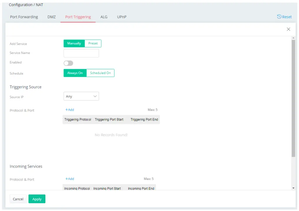Click the Incoming Port Start column header
This screenshot has width=299, height=211.
[x=107, y=188]
